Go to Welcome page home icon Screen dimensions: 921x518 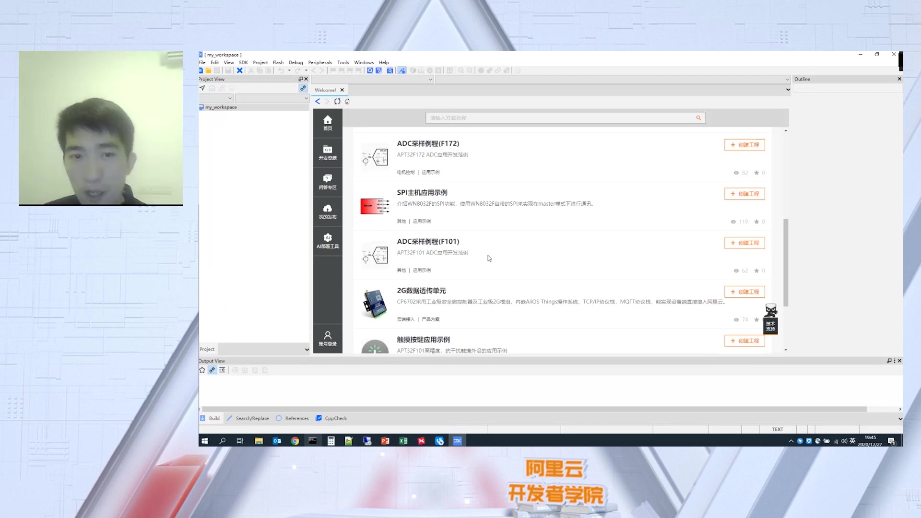click(x=347, y=101)
